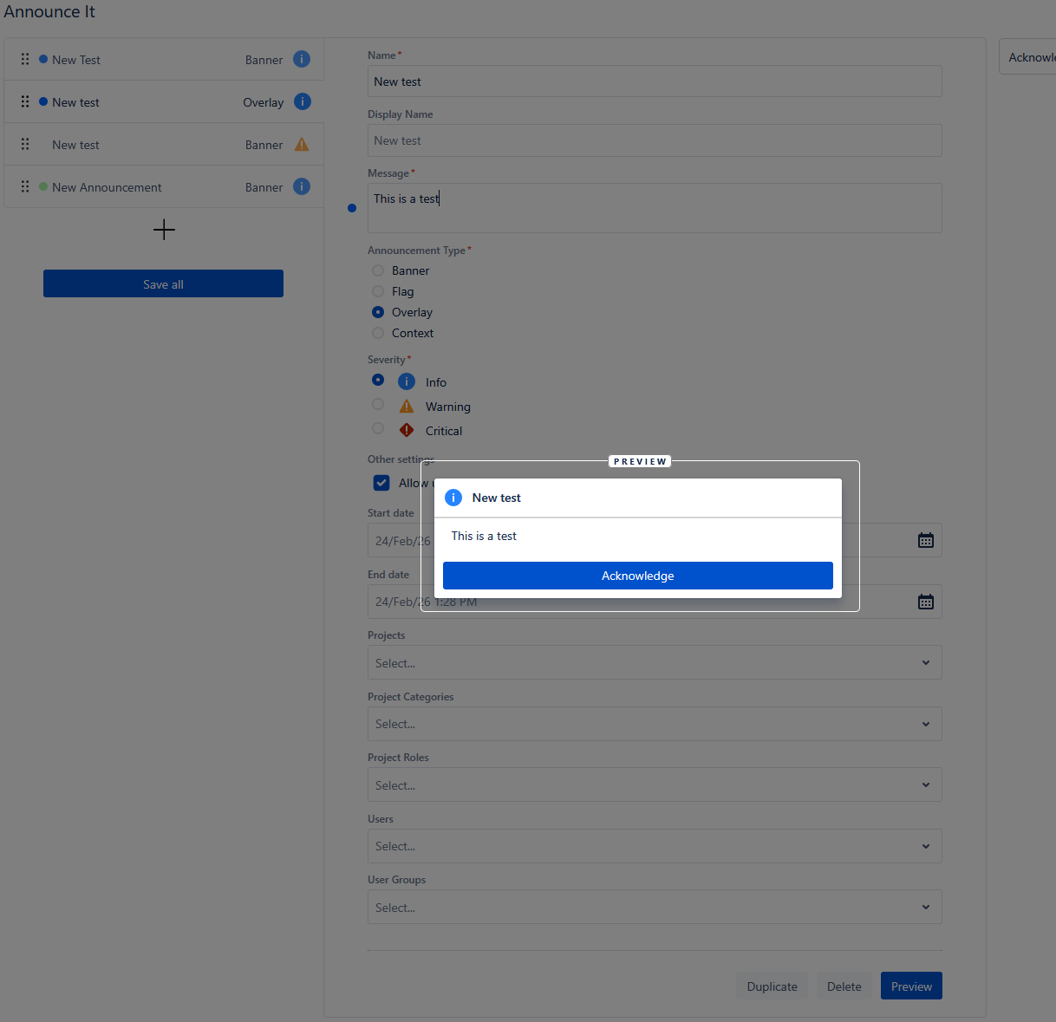Click the Save all button
1056x1022 pixels.
(163, 284)
